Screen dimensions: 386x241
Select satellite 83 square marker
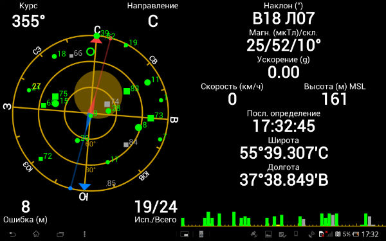tap(127, 91)
